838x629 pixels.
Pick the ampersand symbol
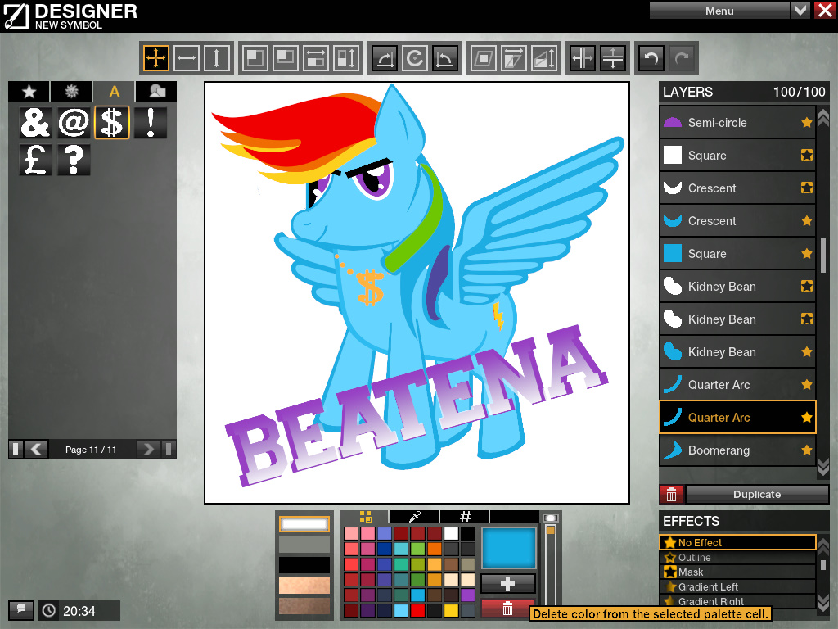point(35,123)
